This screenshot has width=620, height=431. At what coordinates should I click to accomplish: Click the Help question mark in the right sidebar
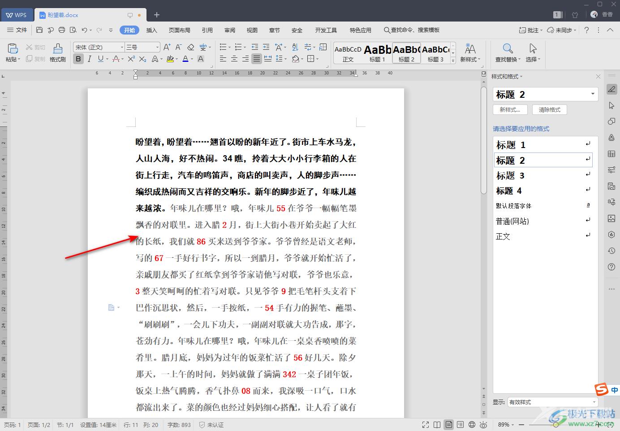click(611, 267)
